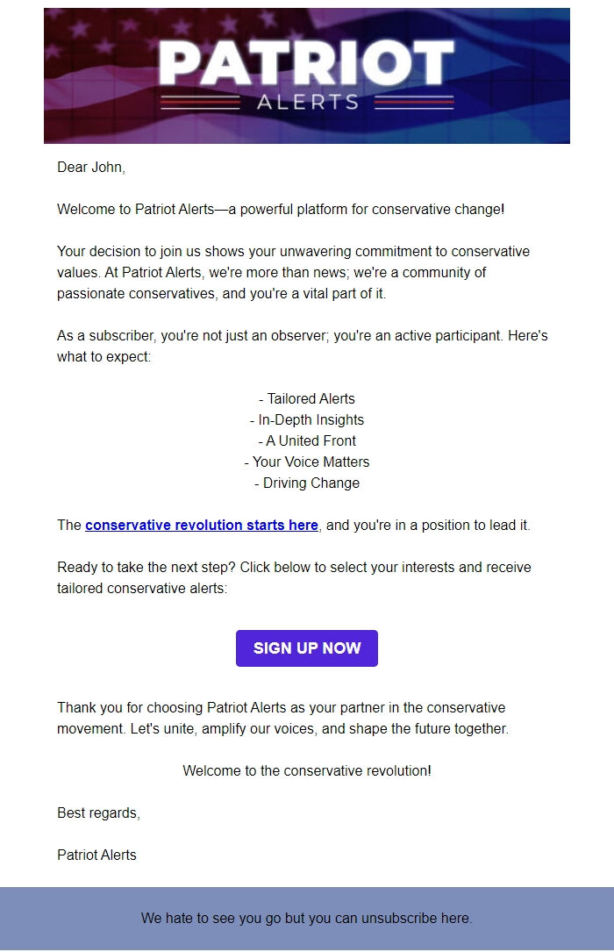Click the unsubscribe here link in footer
Viewport: 614px width, 952px height.
tap(419, 919)
